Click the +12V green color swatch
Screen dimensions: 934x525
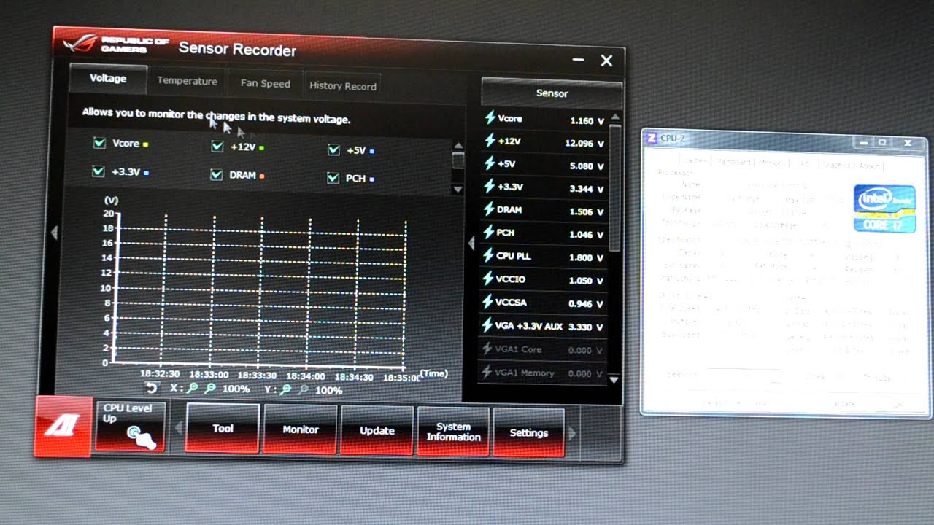coord(261,148)
